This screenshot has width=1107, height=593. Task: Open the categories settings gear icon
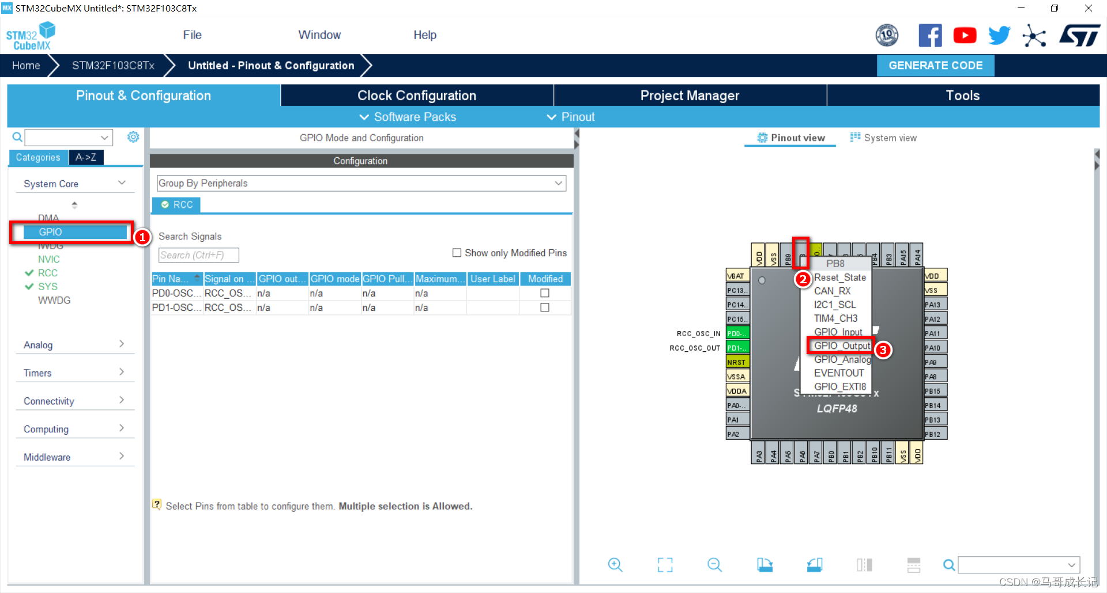133,137
